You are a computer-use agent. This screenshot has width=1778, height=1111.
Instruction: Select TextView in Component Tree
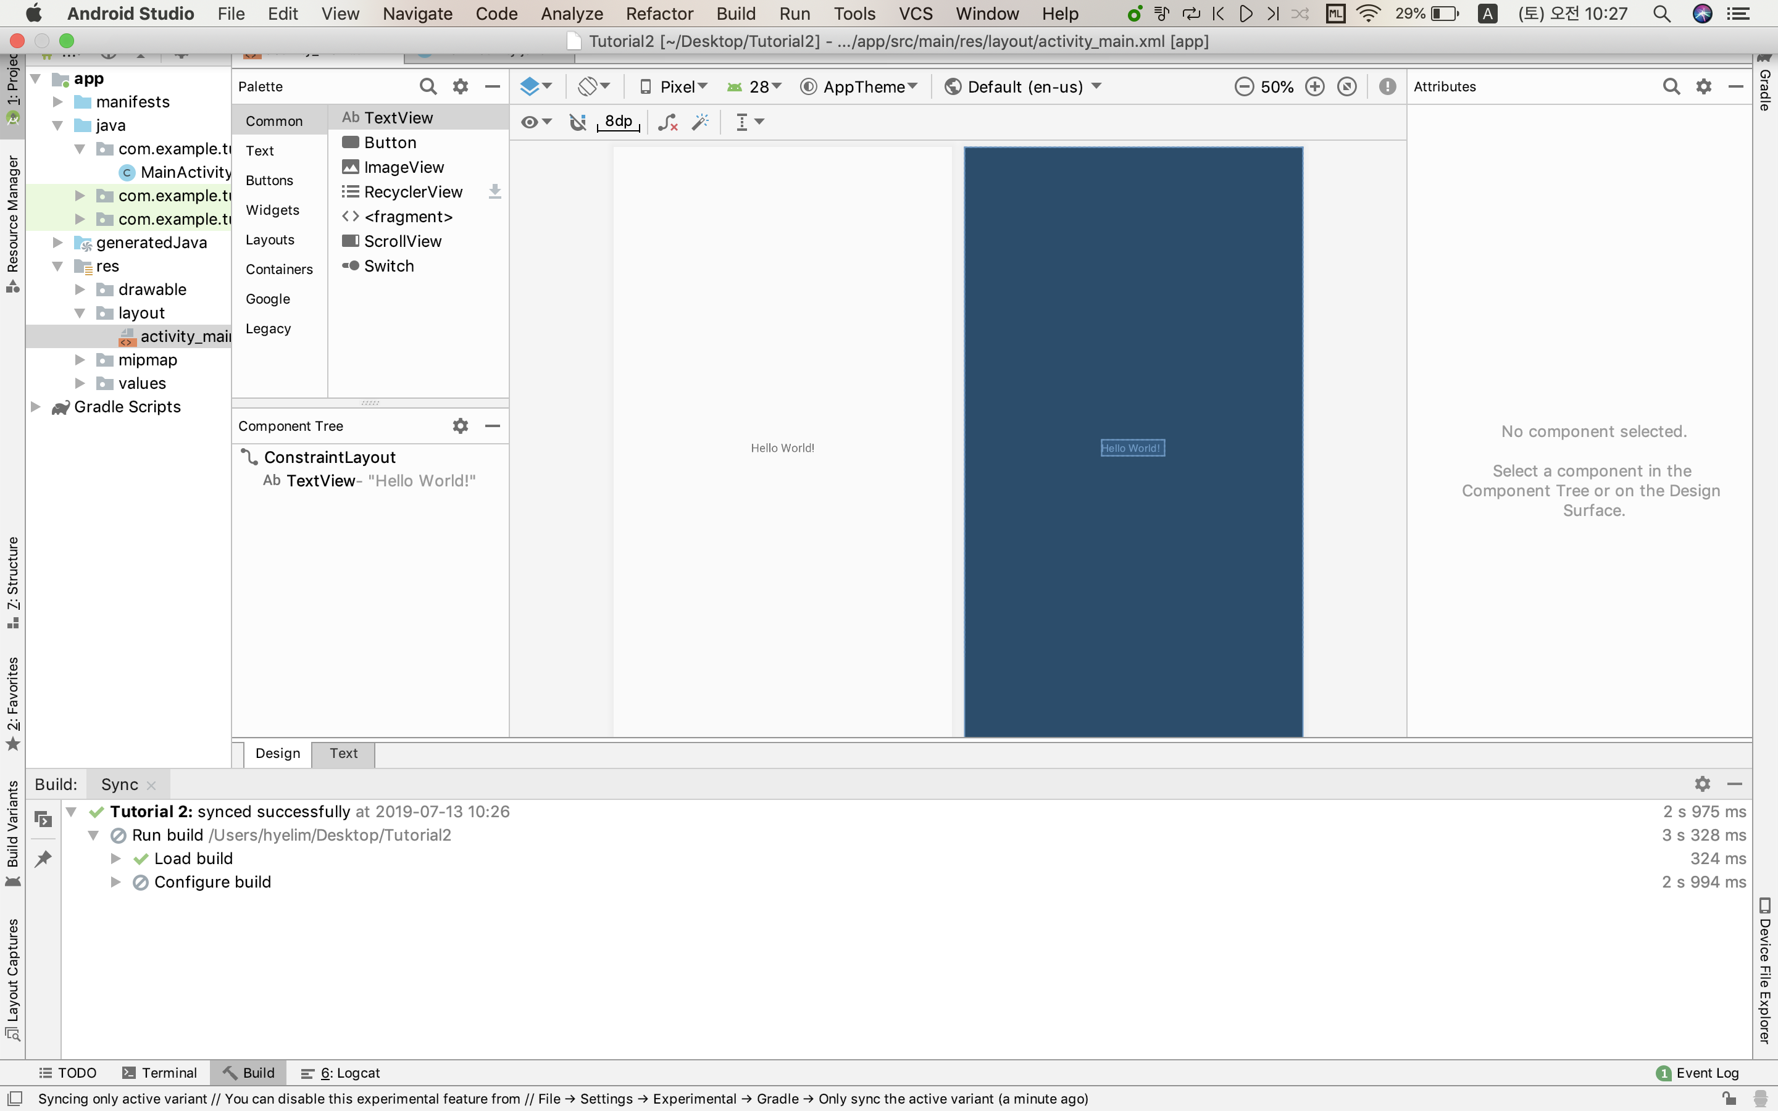click(320, 481)
